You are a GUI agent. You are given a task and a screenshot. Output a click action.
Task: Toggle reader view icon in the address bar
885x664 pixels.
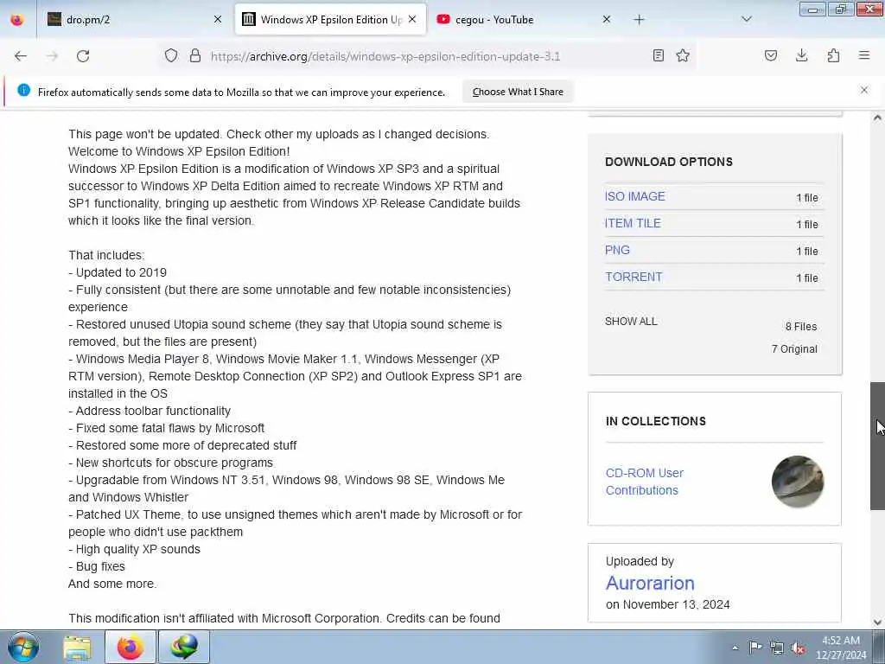tap(658, 55)
